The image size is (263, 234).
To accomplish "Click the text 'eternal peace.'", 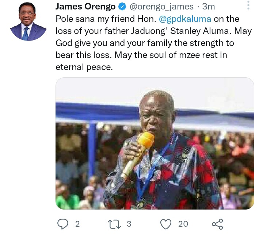I will click(84, 68).
